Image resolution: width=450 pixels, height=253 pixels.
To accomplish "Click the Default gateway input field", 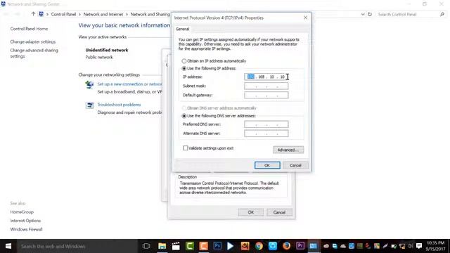I will (x=266, y=96).
